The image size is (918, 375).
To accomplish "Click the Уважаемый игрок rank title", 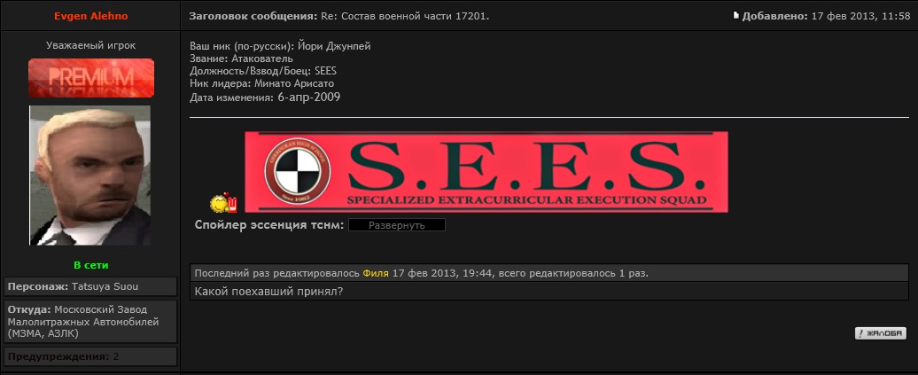I will 90,46.
